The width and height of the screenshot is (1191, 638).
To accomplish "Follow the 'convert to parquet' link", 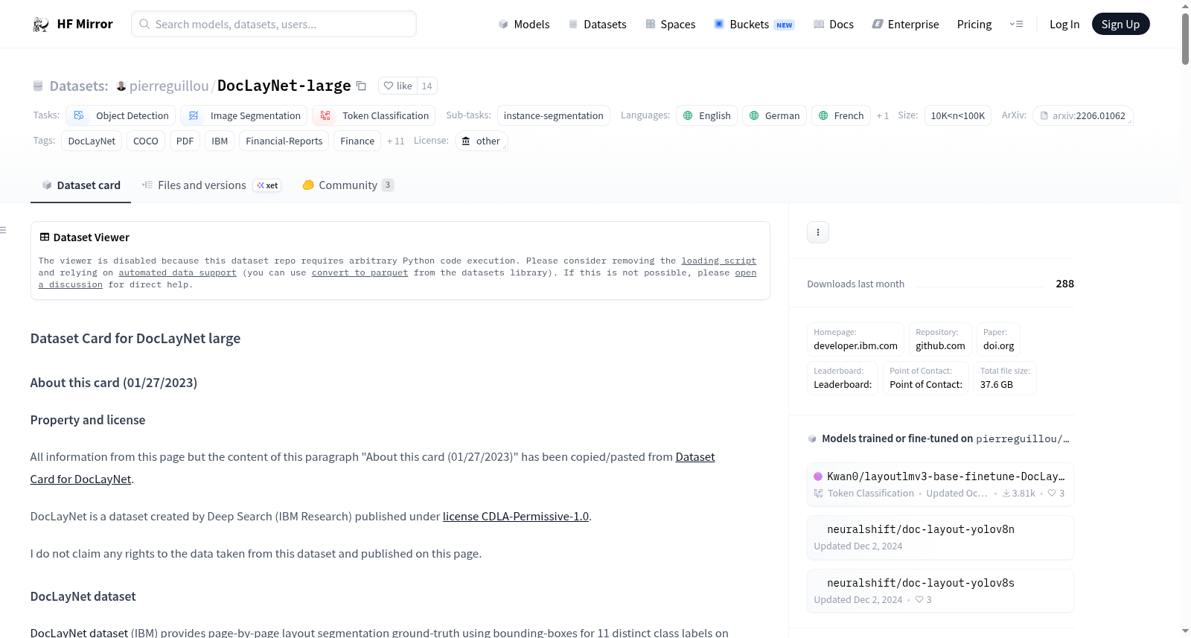I will point(360,273).
